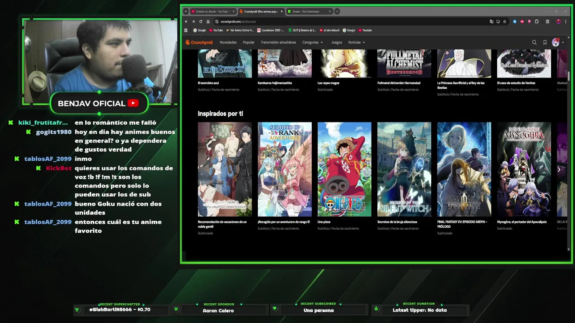Click the Inspirados por ti heading
This screenshot has width=575, height=323.
pos(220,114)
